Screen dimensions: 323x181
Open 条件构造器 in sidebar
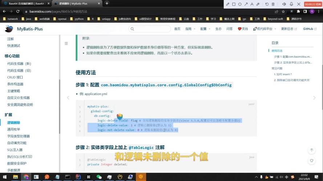click(15, 84)
